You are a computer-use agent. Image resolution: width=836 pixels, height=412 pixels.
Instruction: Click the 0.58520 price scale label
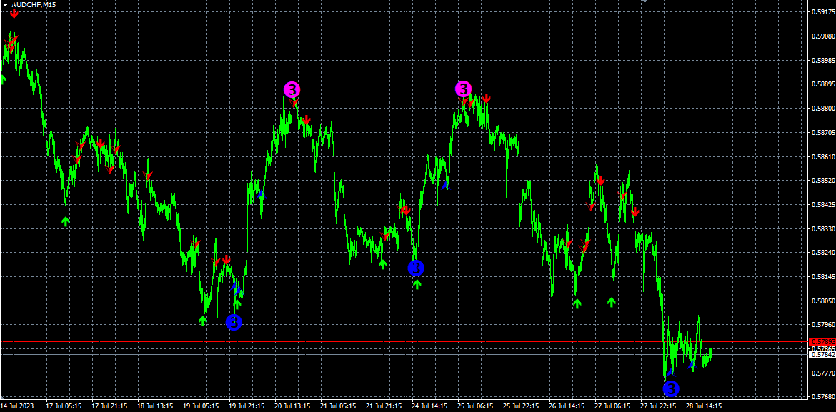pyautogui.click(x=822, y=180)
